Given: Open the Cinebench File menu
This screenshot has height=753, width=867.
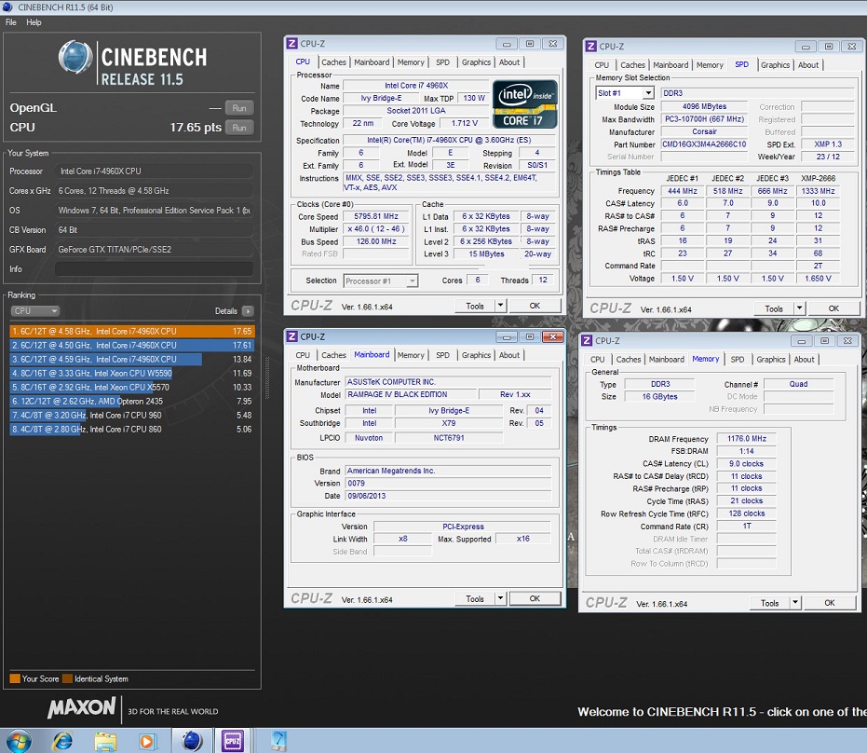Looking at the screenshot, I should [x=11, y=22].
